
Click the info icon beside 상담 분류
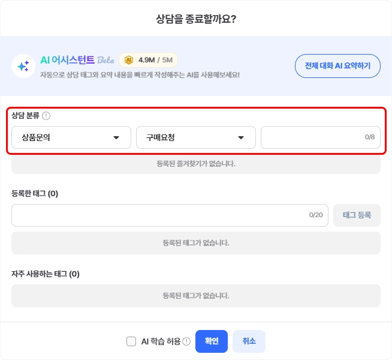click(x=46, y=116)
